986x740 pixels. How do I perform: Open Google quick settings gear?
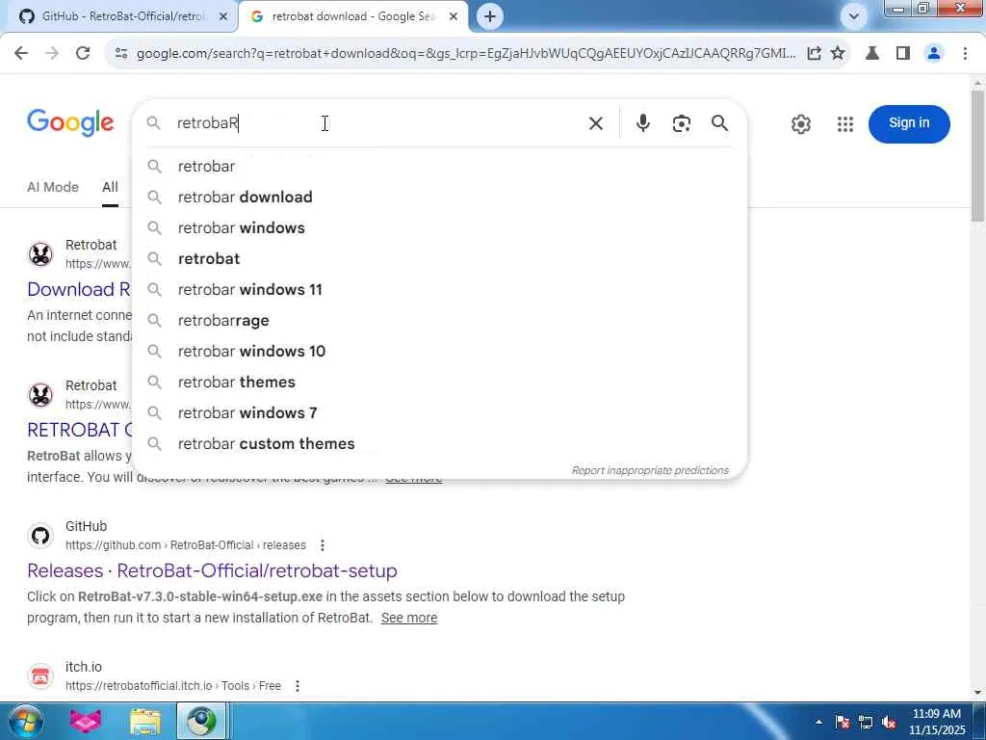[800, 124]
